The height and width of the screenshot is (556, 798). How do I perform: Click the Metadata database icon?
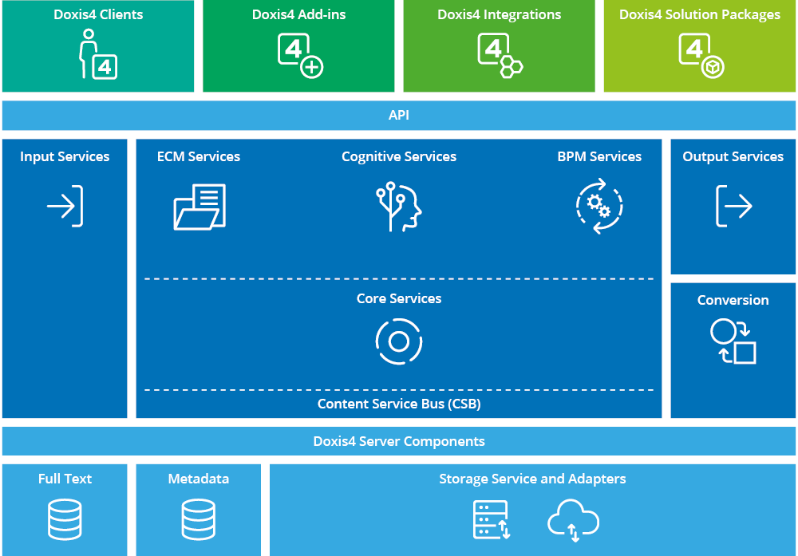(198, 519)
